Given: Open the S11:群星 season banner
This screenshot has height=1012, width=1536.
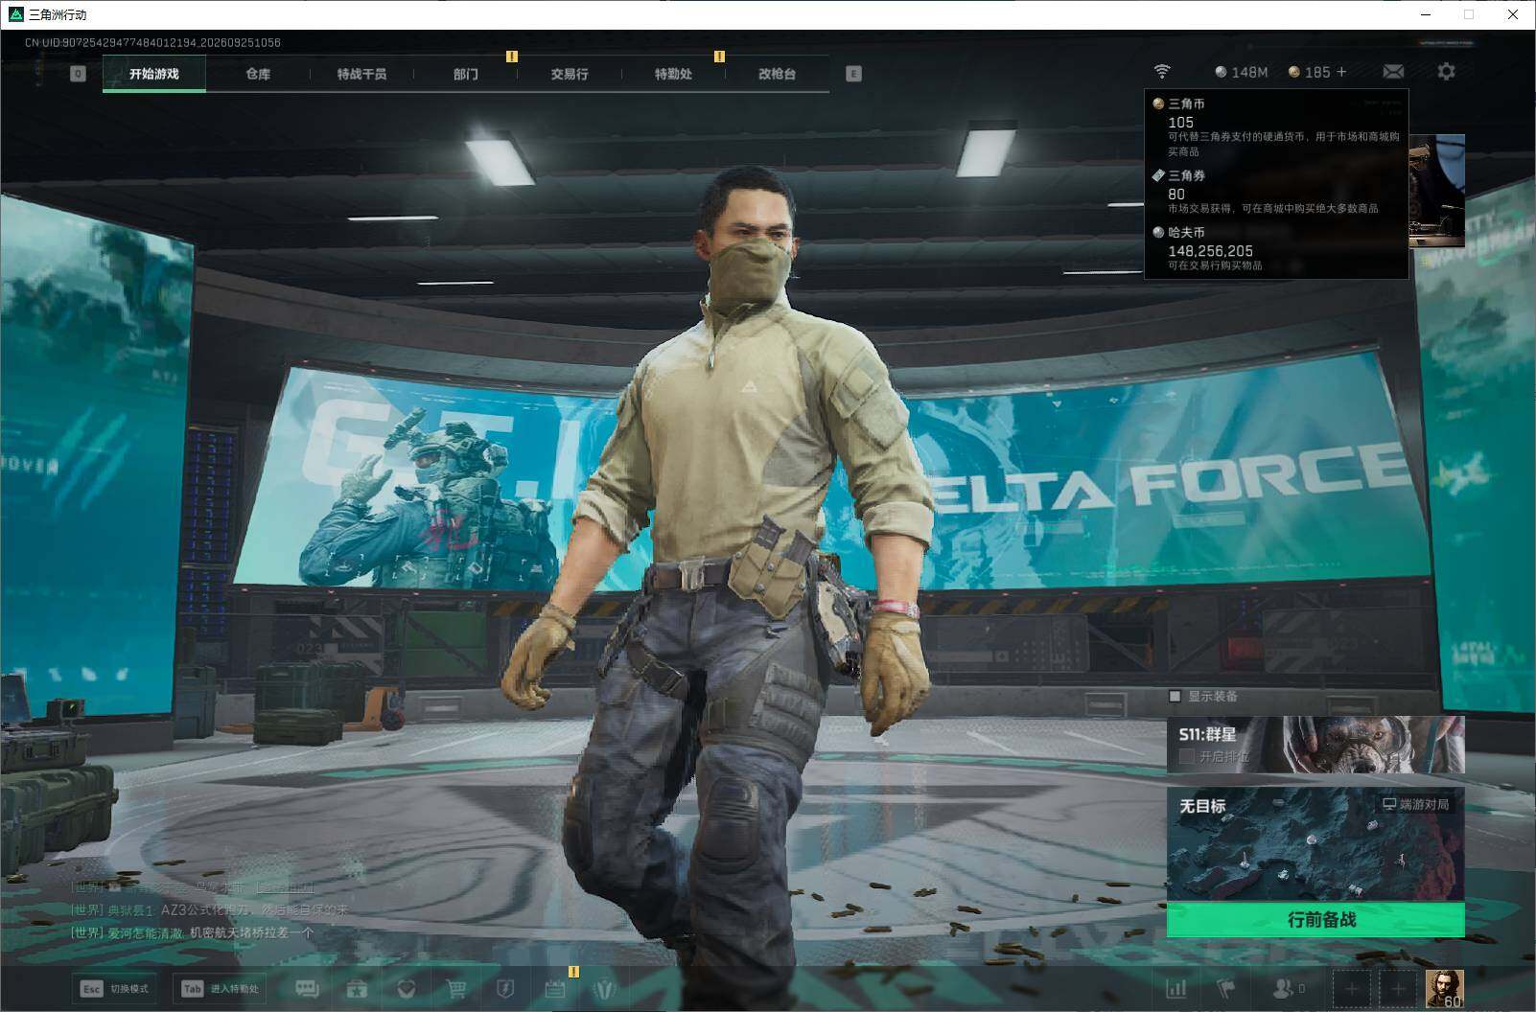Looking at the screenshot, I should pos(1315,745).
